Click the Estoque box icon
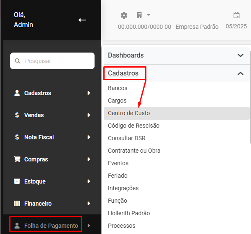The image size is (251, 234). [17, 181]
